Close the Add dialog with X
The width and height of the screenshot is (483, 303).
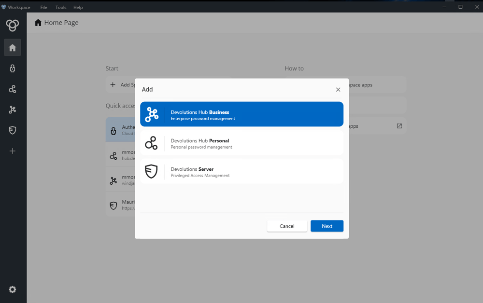point(338,90)
